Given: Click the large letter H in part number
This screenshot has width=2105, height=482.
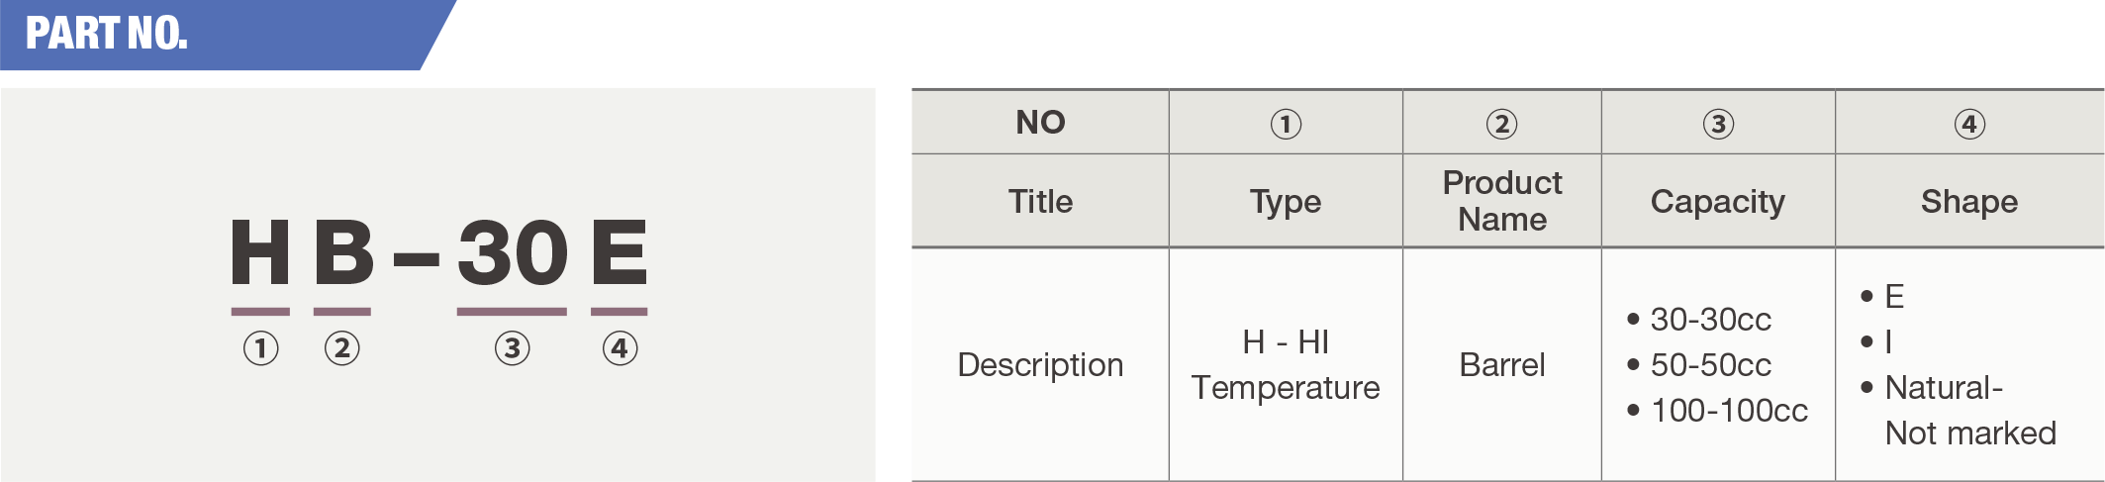Looking at the screenshot, I should click(259, 252).
